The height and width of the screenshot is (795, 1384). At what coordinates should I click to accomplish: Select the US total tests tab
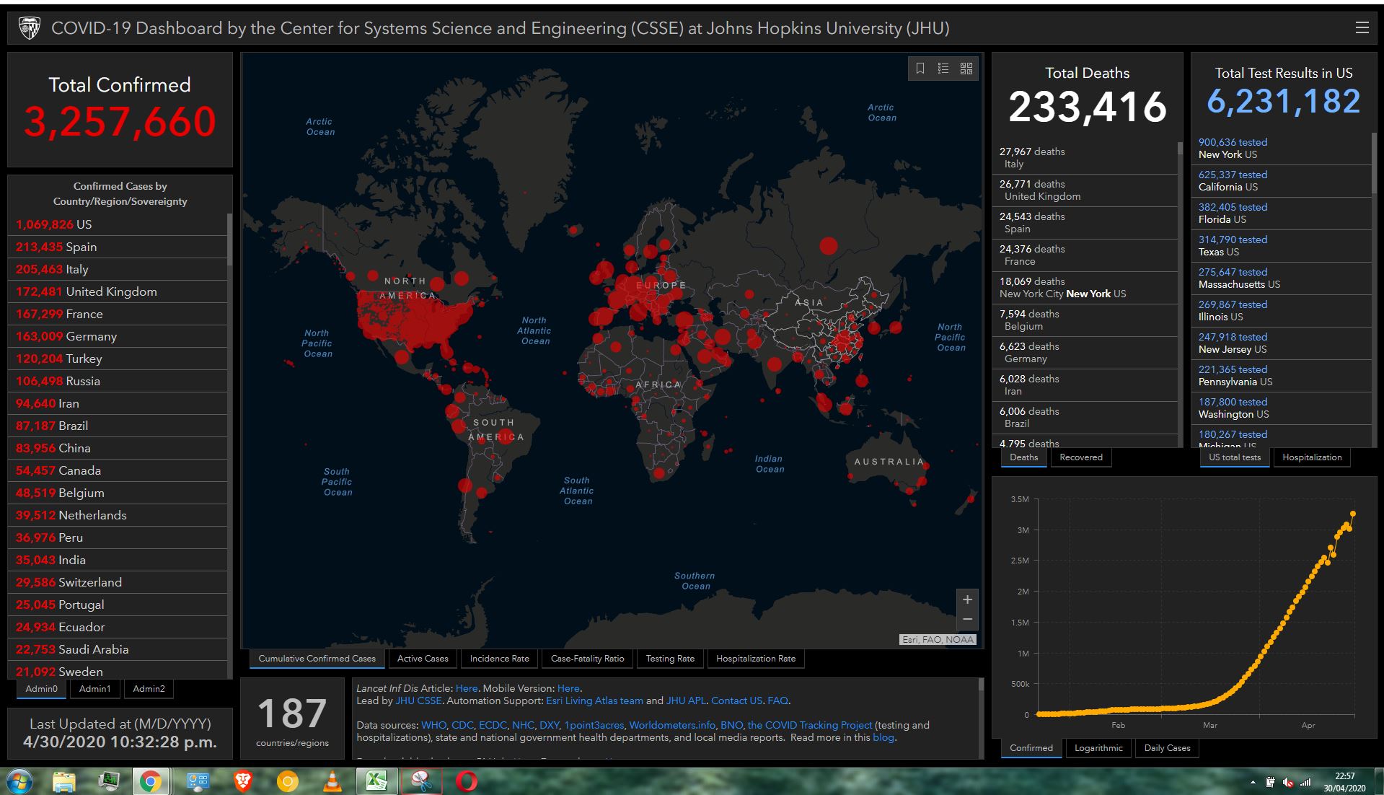(x=1235, y=457)
